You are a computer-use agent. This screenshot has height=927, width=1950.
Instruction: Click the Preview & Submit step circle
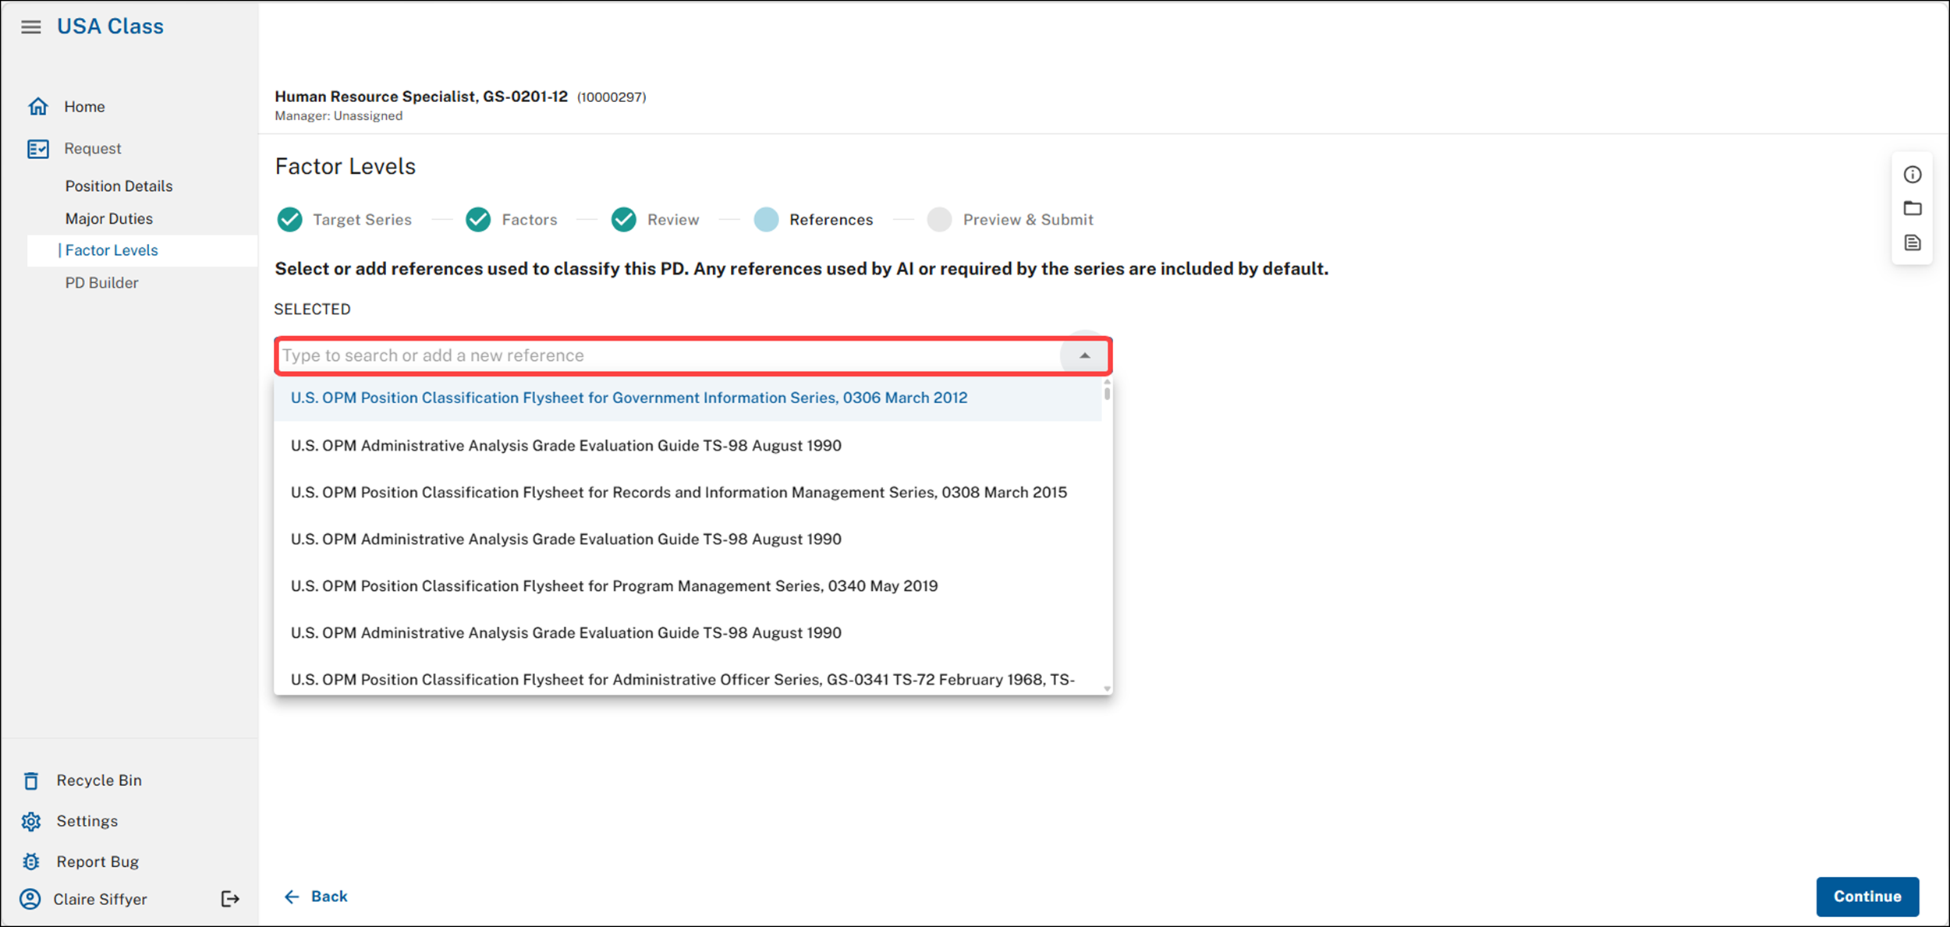point(940,220)
